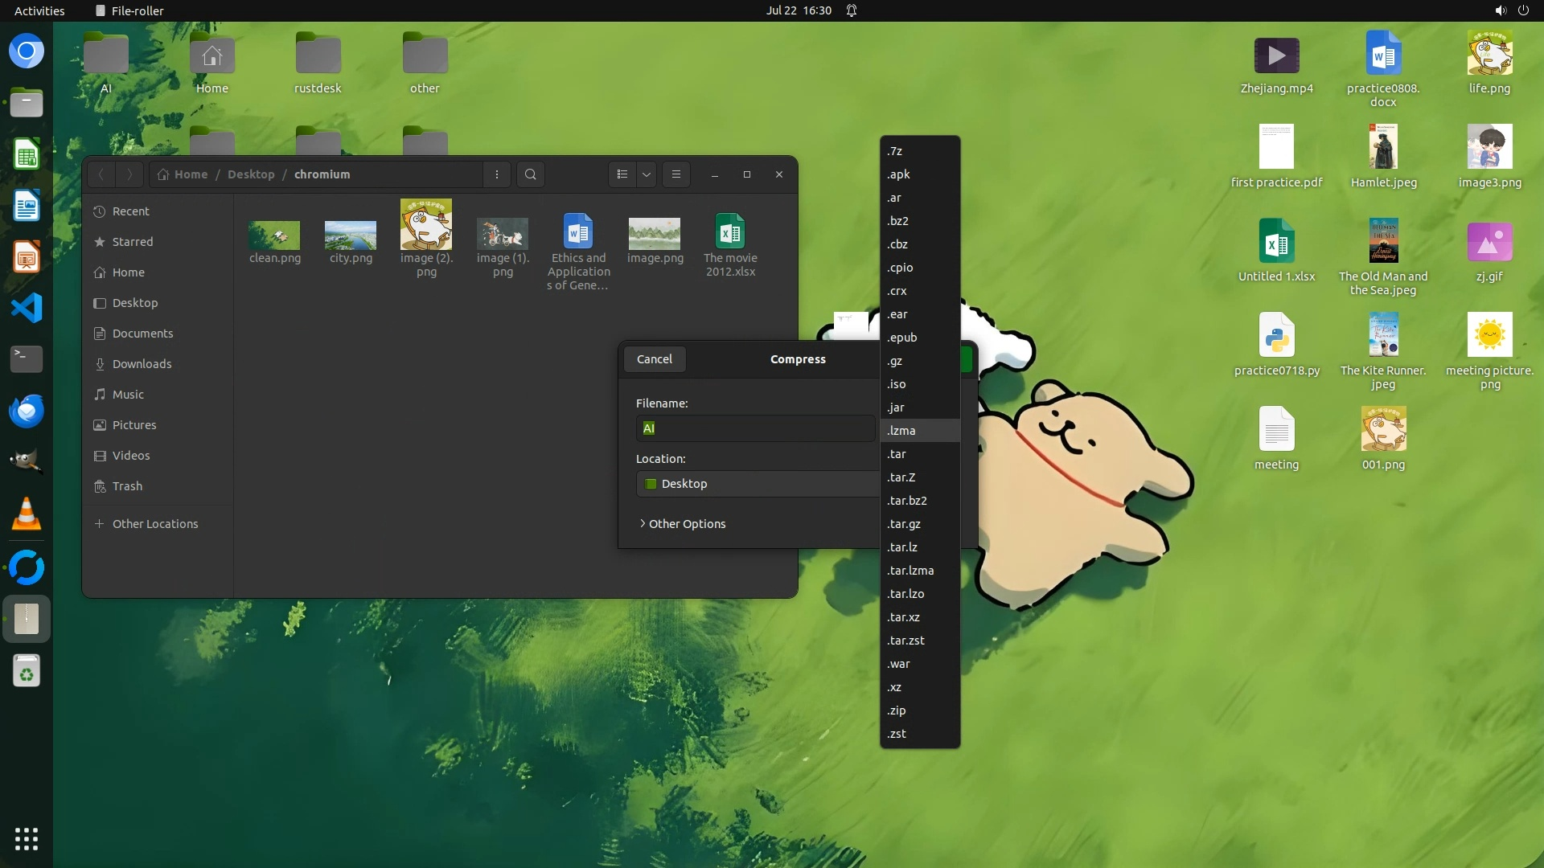
Task: Open Visual Studio Code from dock
Action: tap(27, 308)
